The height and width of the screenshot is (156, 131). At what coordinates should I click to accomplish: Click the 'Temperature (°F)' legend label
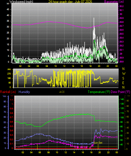click(99, 92)
